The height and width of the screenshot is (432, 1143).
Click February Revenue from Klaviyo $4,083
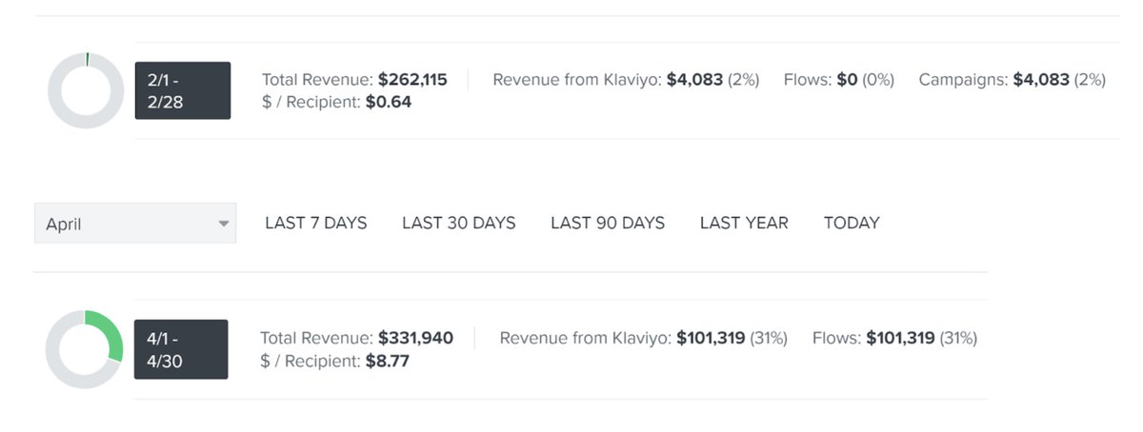694,80
